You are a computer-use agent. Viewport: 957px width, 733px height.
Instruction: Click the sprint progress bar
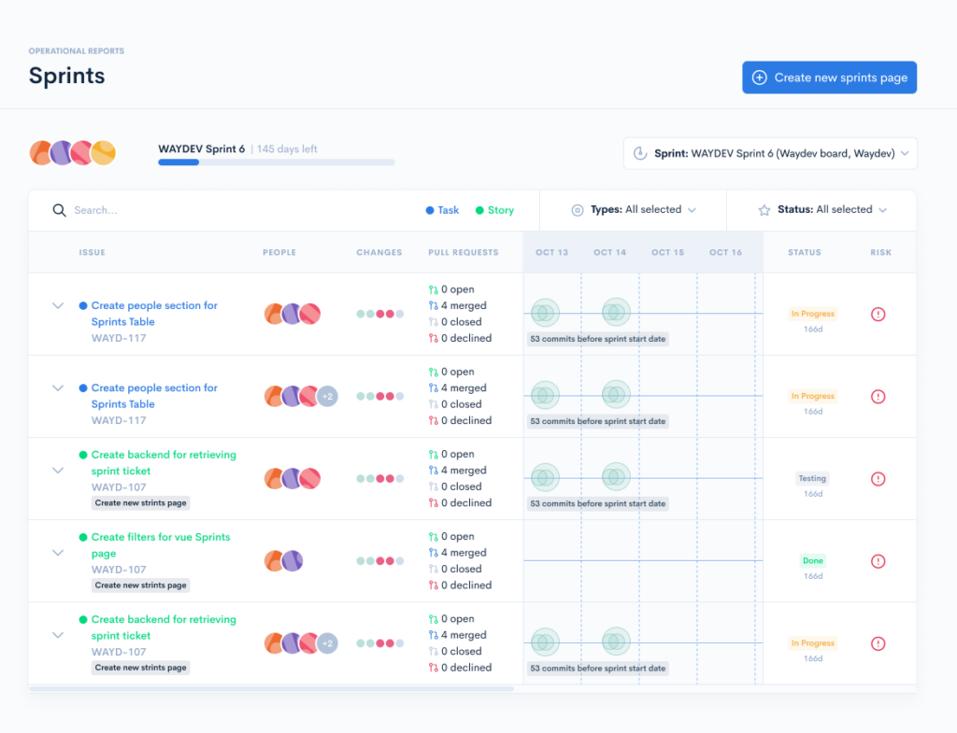(277, 162)
